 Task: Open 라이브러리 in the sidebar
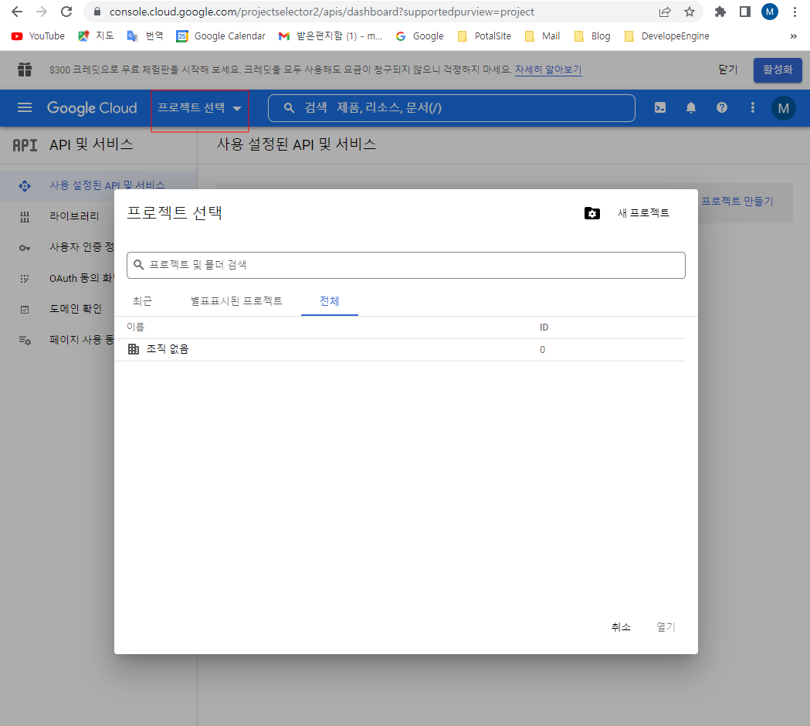[x=74, y=216]
